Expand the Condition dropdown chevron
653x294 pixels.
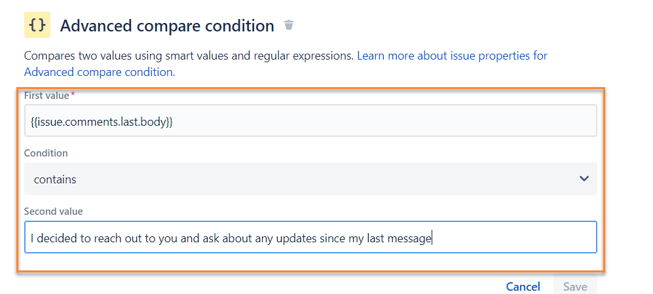(x=584, y=179)
